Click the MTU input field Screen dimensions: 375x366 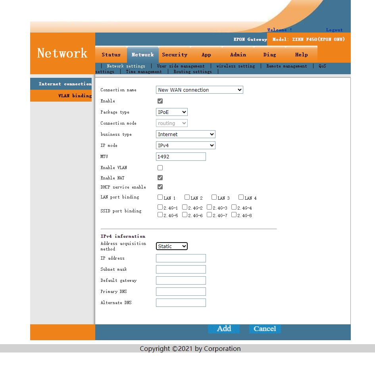pos(181,157)
